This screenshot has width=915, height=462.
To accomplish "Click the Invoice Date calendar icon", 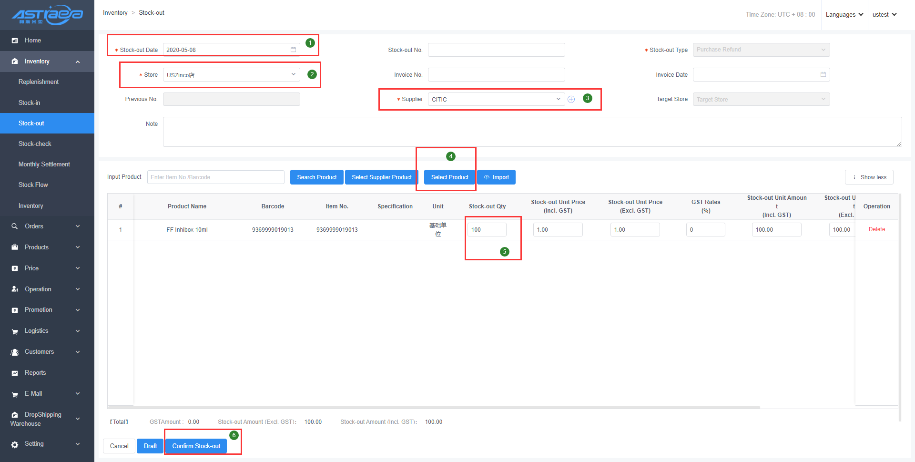I will coord(823,74).
